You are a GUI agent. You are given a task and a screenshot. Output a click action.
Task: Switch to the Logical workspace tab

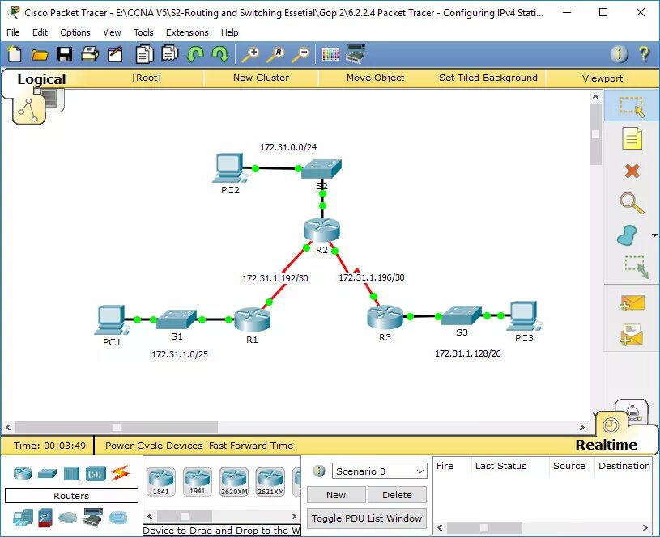[41, 79]
